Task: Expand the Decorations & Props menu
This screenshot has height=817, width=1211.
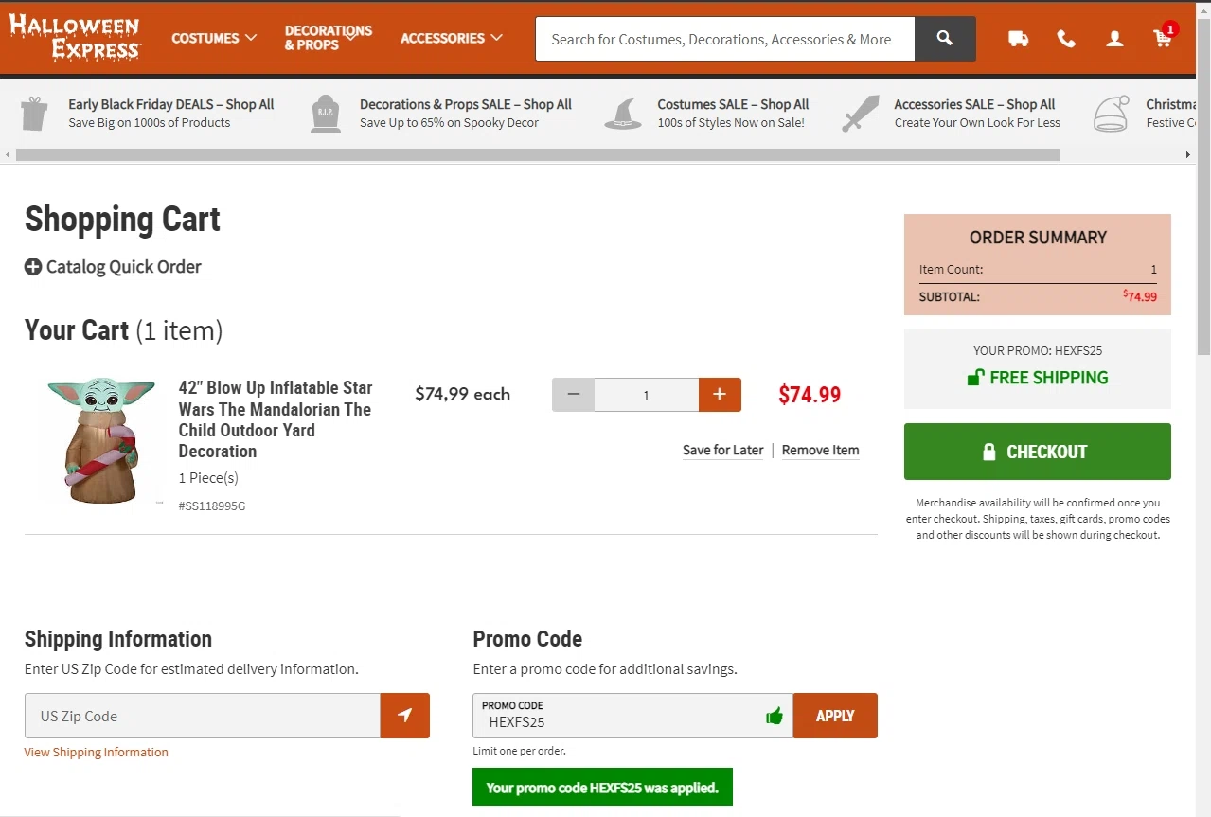Action: (329, 38)
